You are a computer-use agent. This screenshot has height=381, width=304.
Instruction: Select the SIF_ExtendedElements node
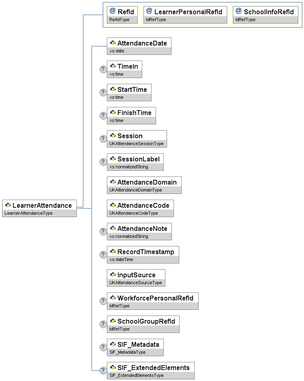tap(153, 368)
